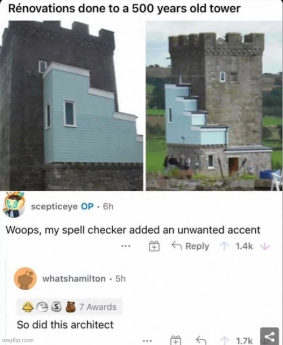Open the post title about 500 years old tower
283x345 pixels.
(x=124, y=9)
